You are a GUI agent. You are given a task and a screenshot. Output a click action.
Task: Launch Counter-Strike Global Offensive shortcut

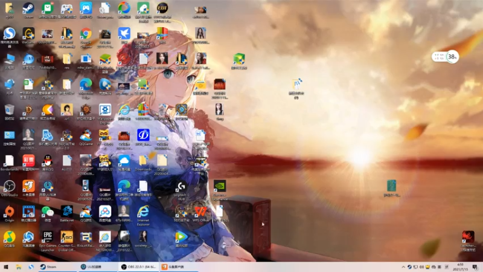tap(67, 241)
